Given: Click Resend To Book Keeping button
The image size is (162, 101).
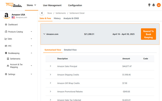Looking at the screenshot, I should [x=149, y=34].
